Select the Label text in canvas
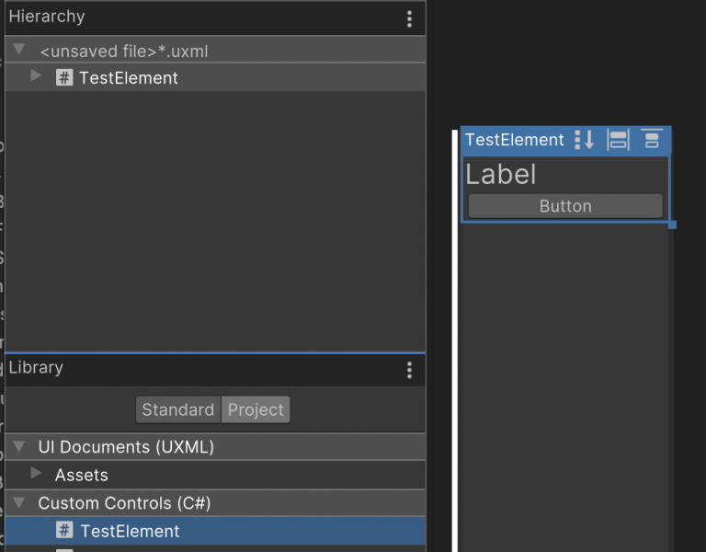Screen dimensions: 706x552 501,175
